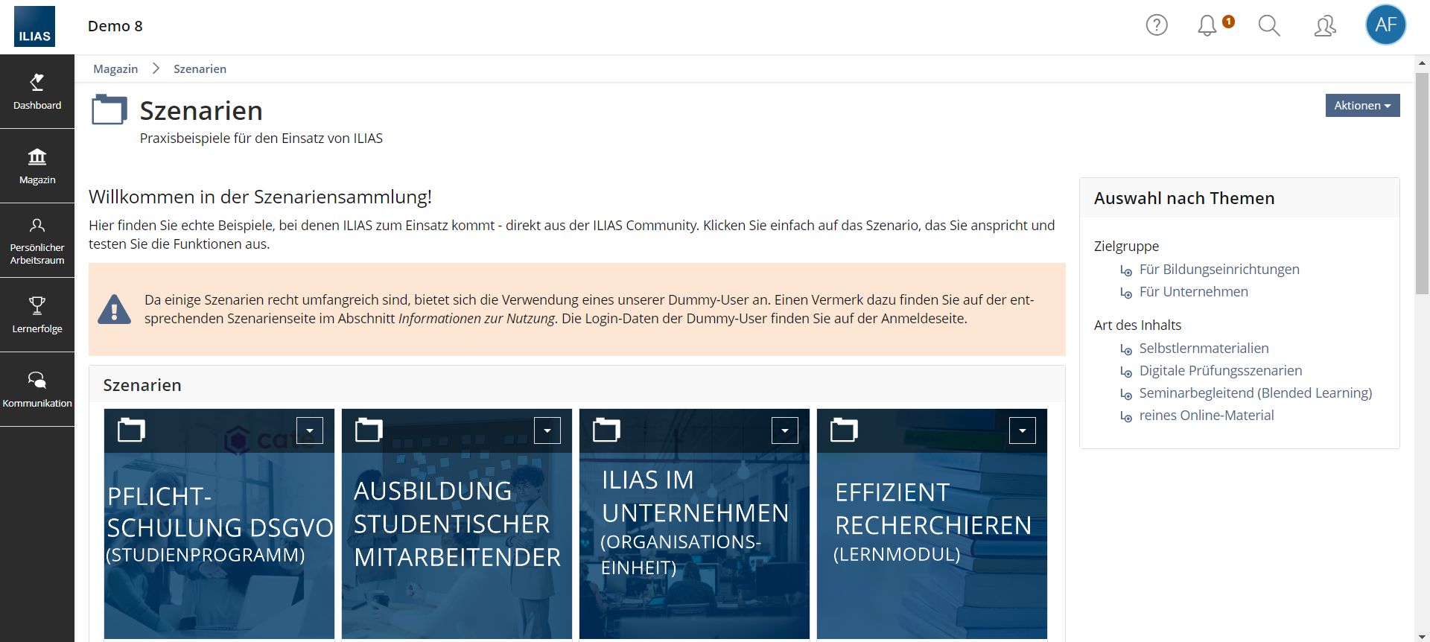Click taxonomy icon beside Selbstlernmaterialien

[x=1126, y=349]
